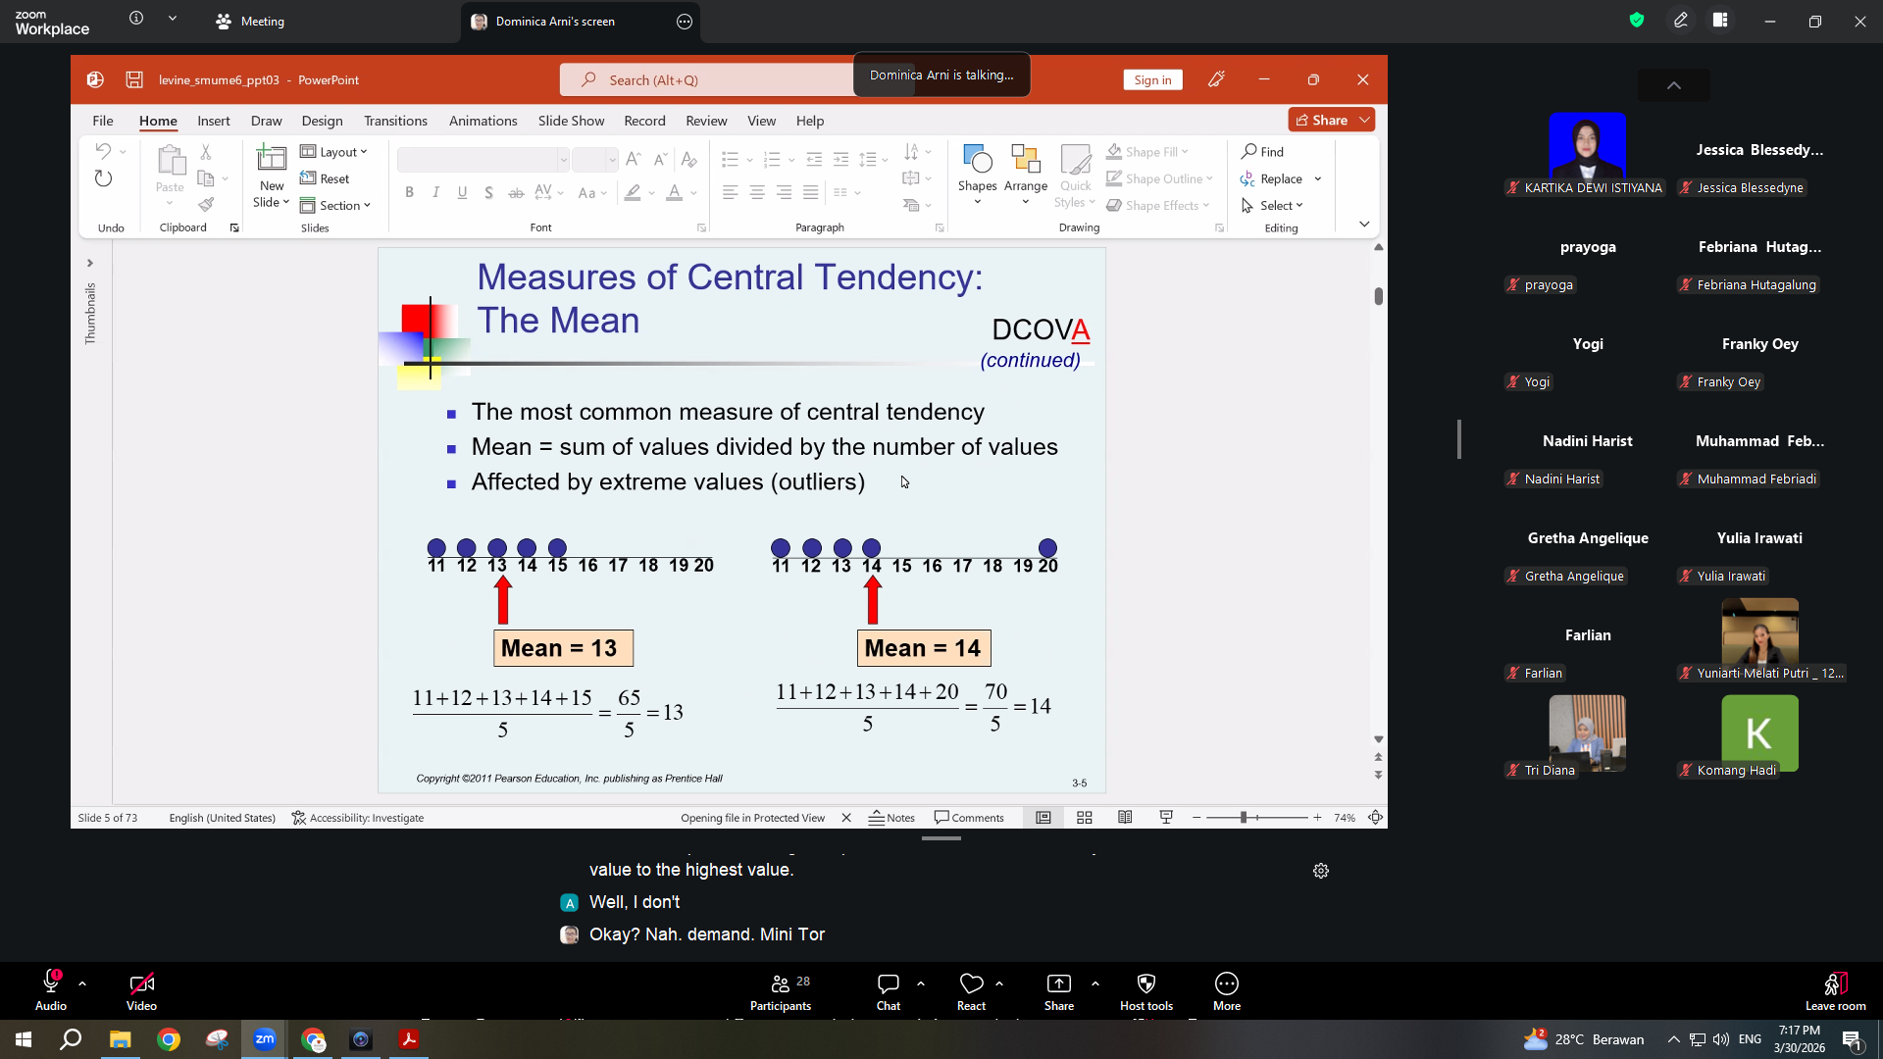
Task: Click the Reset slide button
Action: click(326, 178)
